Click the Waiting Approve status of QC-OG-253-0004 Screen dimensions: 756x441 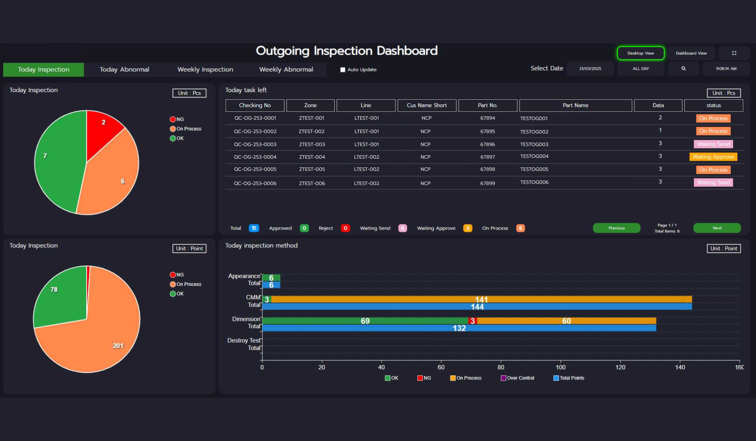point(713,157)
